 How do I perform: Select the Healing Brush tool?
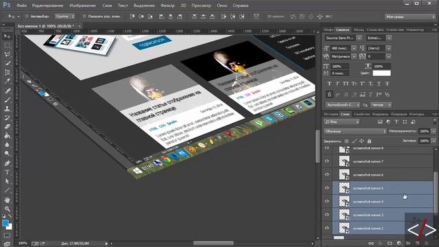tap(8, 91)
